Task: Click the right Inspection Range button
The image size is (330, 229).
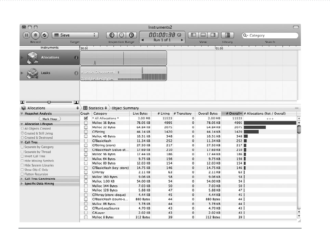Action: click(x=131, y=35)
